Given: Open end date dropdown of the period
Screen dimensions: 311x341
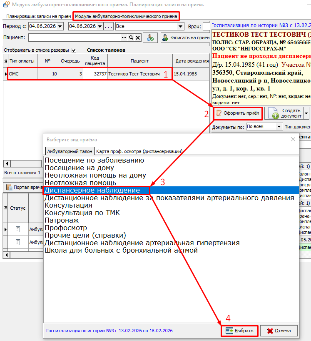Looking at the screenshot, I should click(x=100, y=26).
